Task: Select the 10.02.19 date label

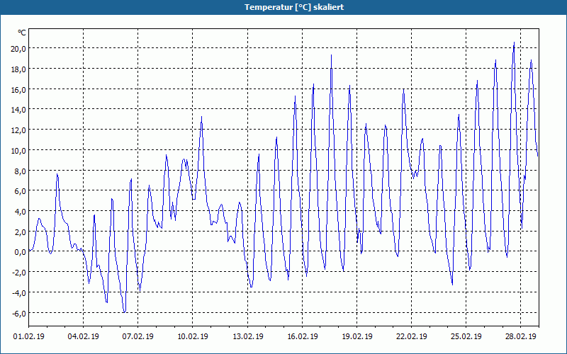Action: point(192,336)
